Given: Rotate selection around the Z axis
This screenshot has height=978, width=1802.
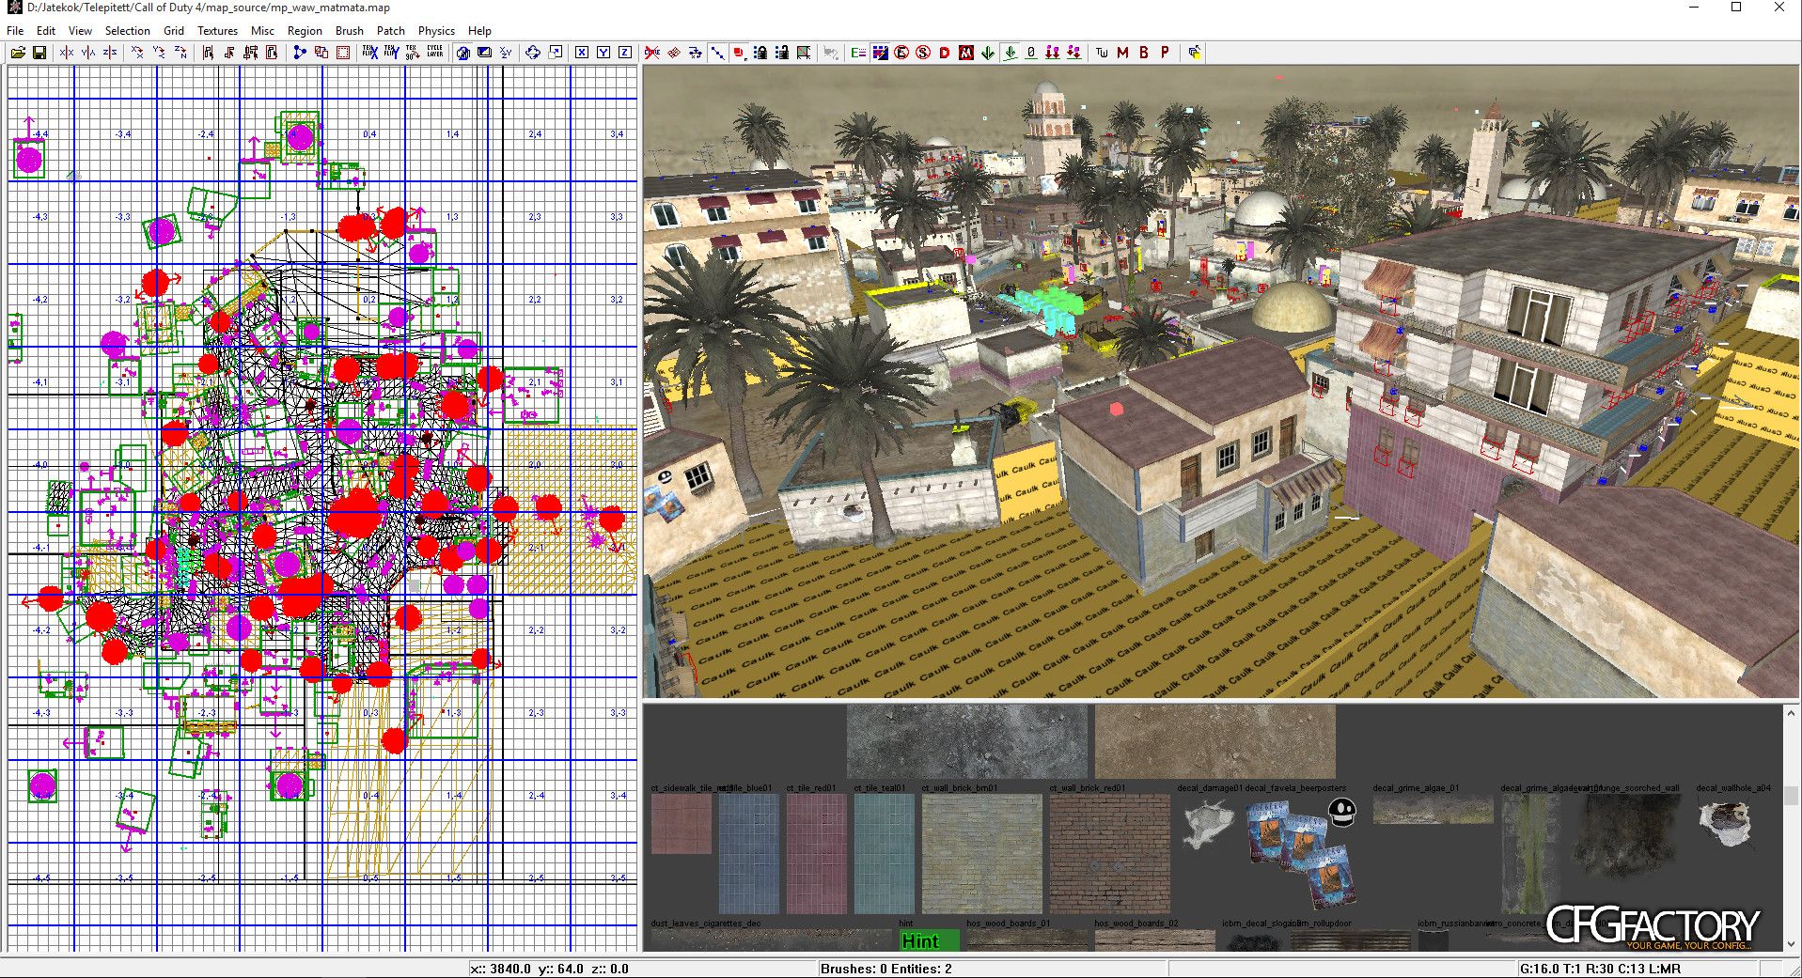Looking at the screenshot, I should point(180,53).
